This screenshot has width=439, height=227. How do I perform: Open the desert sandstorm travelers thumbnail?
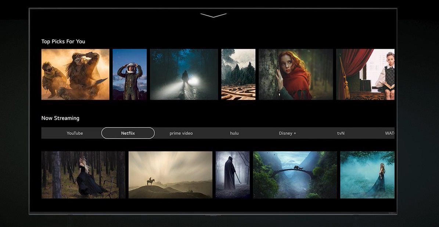click(x=75, y=74)
